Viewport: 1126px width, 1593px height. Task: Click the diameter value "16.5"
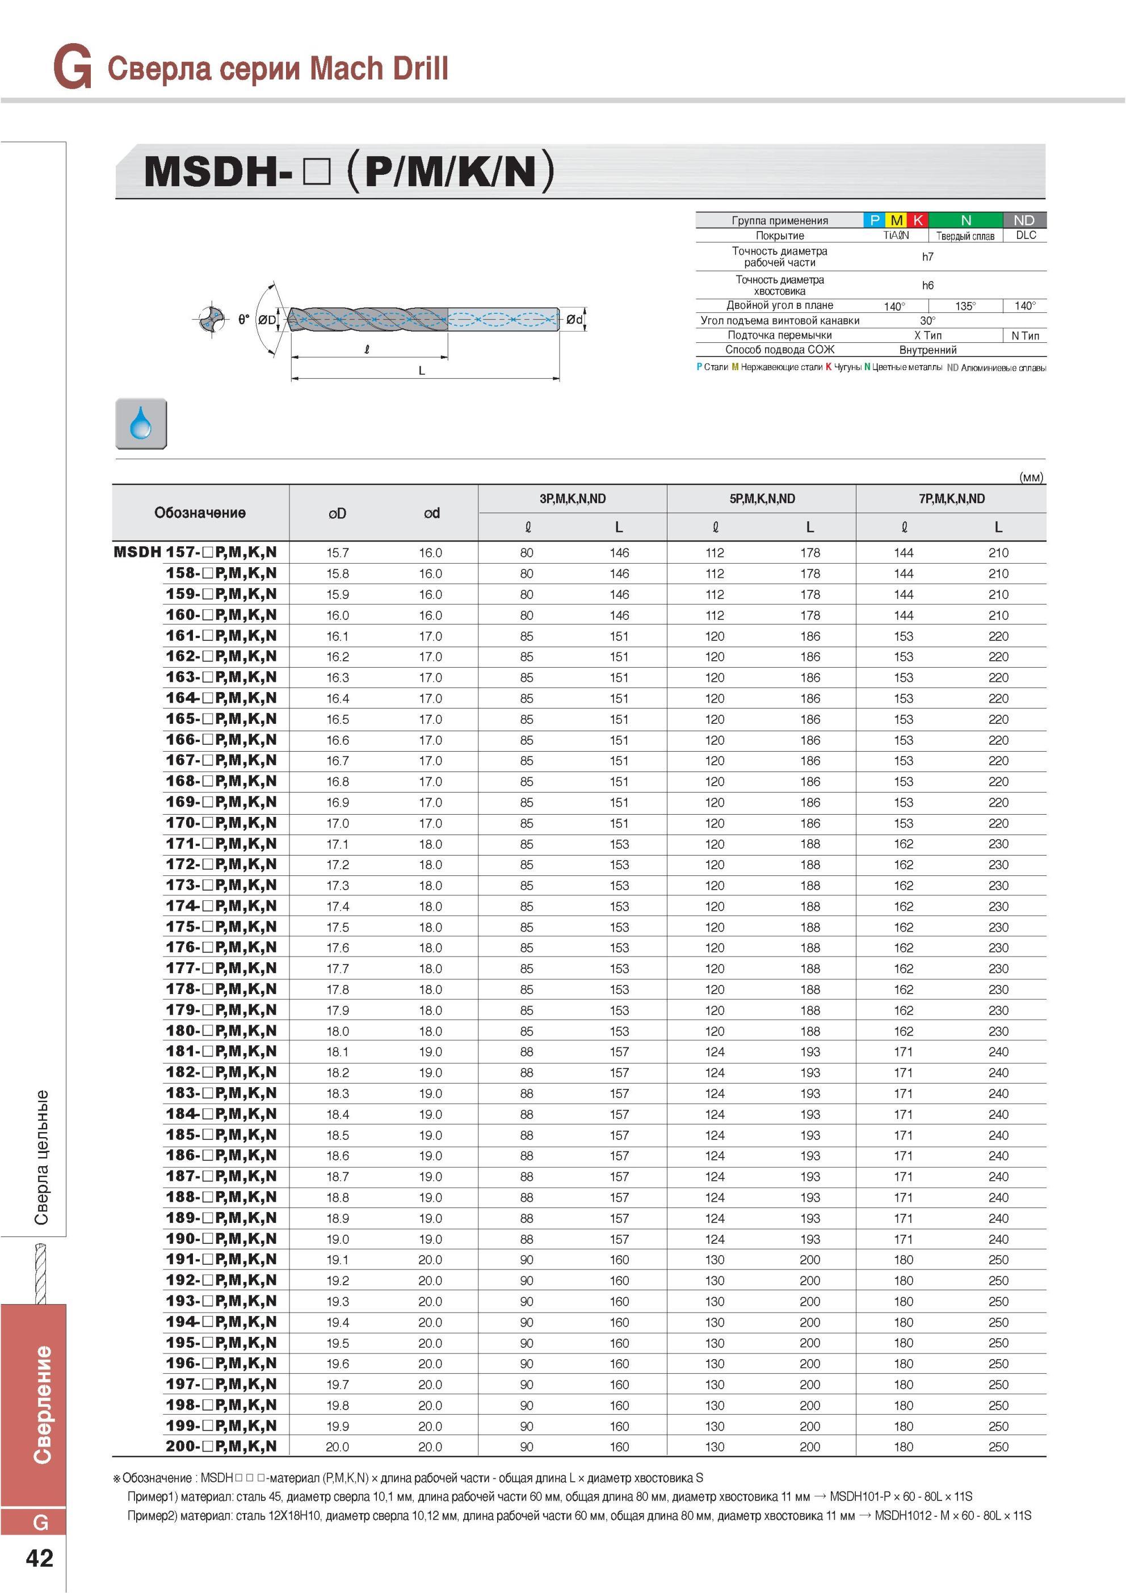[337, 719]
